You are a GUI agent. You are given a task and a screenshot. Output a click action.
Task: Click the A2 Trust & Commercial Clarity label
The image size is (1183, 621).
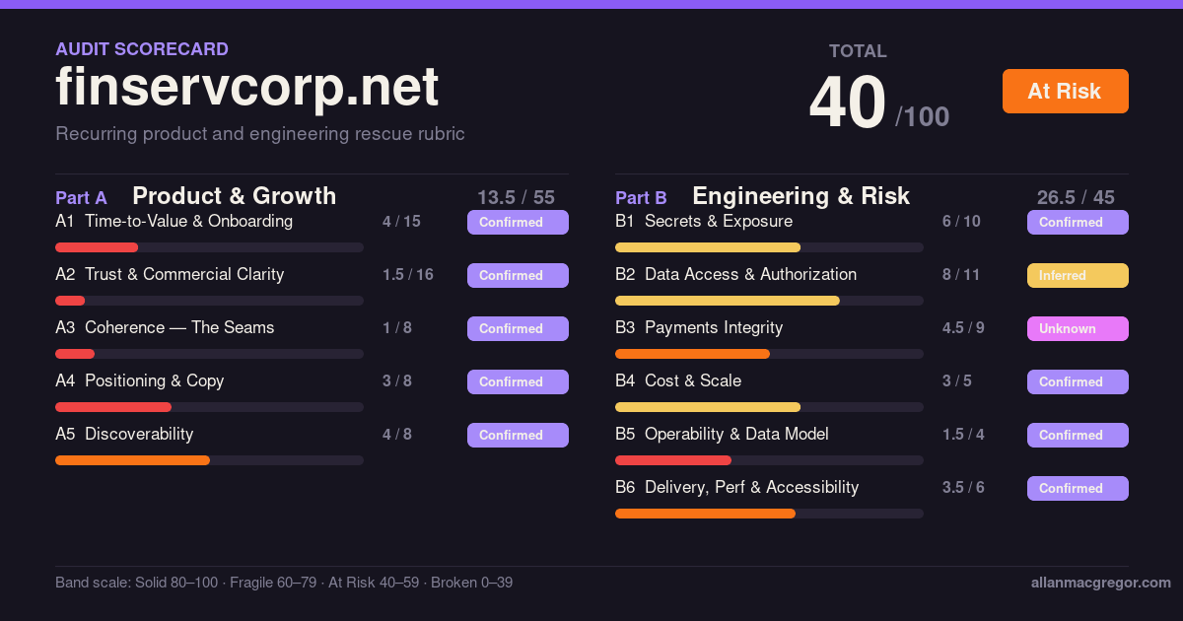tap(170, 274)
